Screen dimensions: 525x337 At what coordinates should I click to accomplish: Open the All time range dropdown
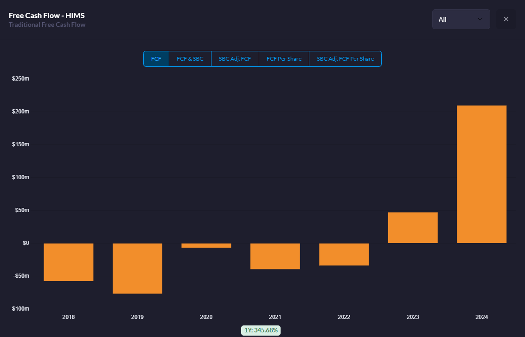coord(461,19)
